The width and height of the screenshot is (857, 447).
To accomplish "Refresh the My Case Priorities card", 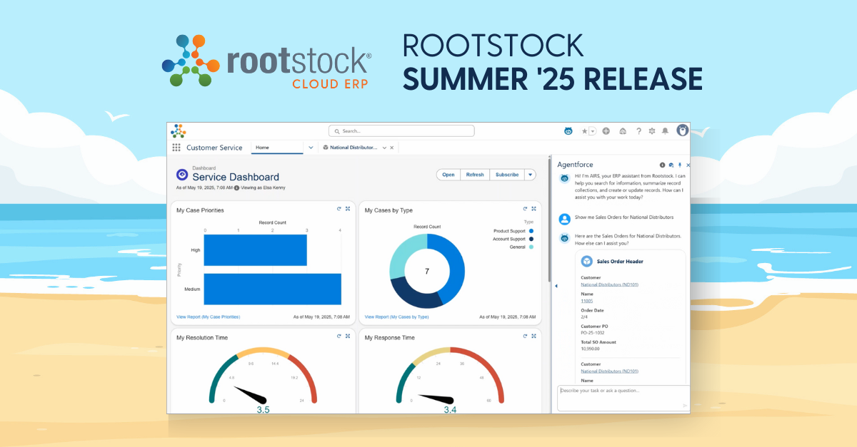I will [339, 209].
